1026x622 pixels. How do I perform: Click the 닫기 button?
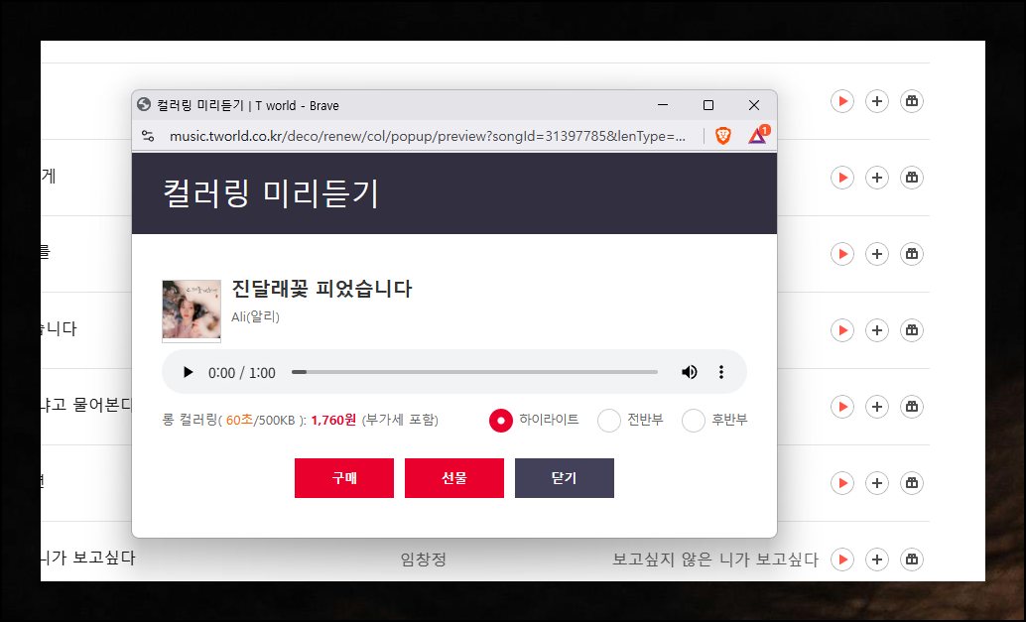coord(564,478)
